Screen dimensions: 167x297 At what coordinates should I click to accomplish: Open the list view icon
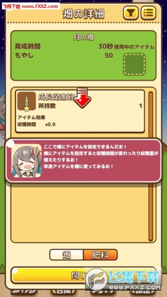(149, 13)
